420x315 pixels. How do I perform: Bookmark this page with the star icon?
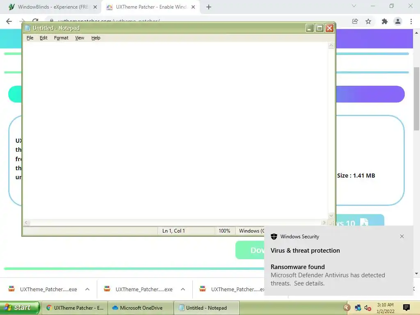(368, 21)
